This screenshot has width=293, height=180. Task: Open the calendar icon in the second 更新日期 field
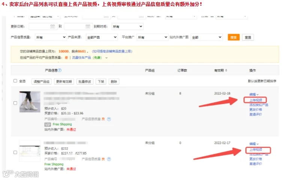[88, 26]
